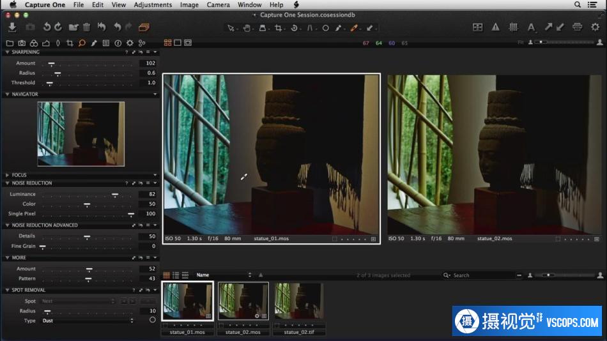Click the Rotate left icon
The width and height of the screenshot is (607, 341).
point(47,27)
